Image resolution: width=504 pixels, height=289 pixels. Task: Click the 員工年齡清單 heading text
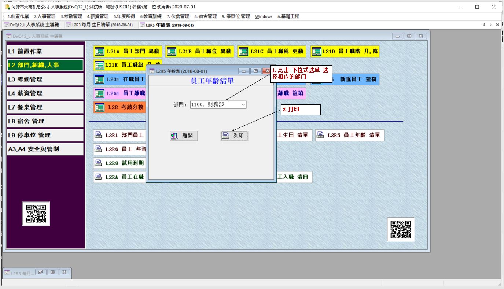[212, 81]
